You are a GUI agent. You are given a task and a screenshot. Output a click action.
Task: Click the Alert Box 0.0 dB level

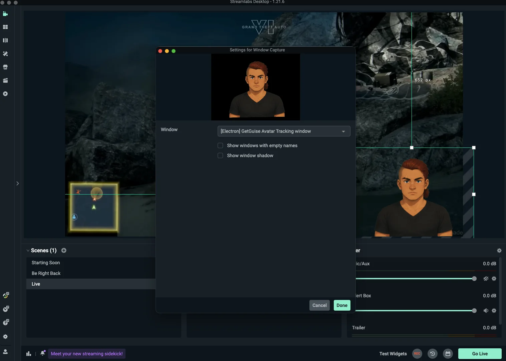[x=489, y=296]
